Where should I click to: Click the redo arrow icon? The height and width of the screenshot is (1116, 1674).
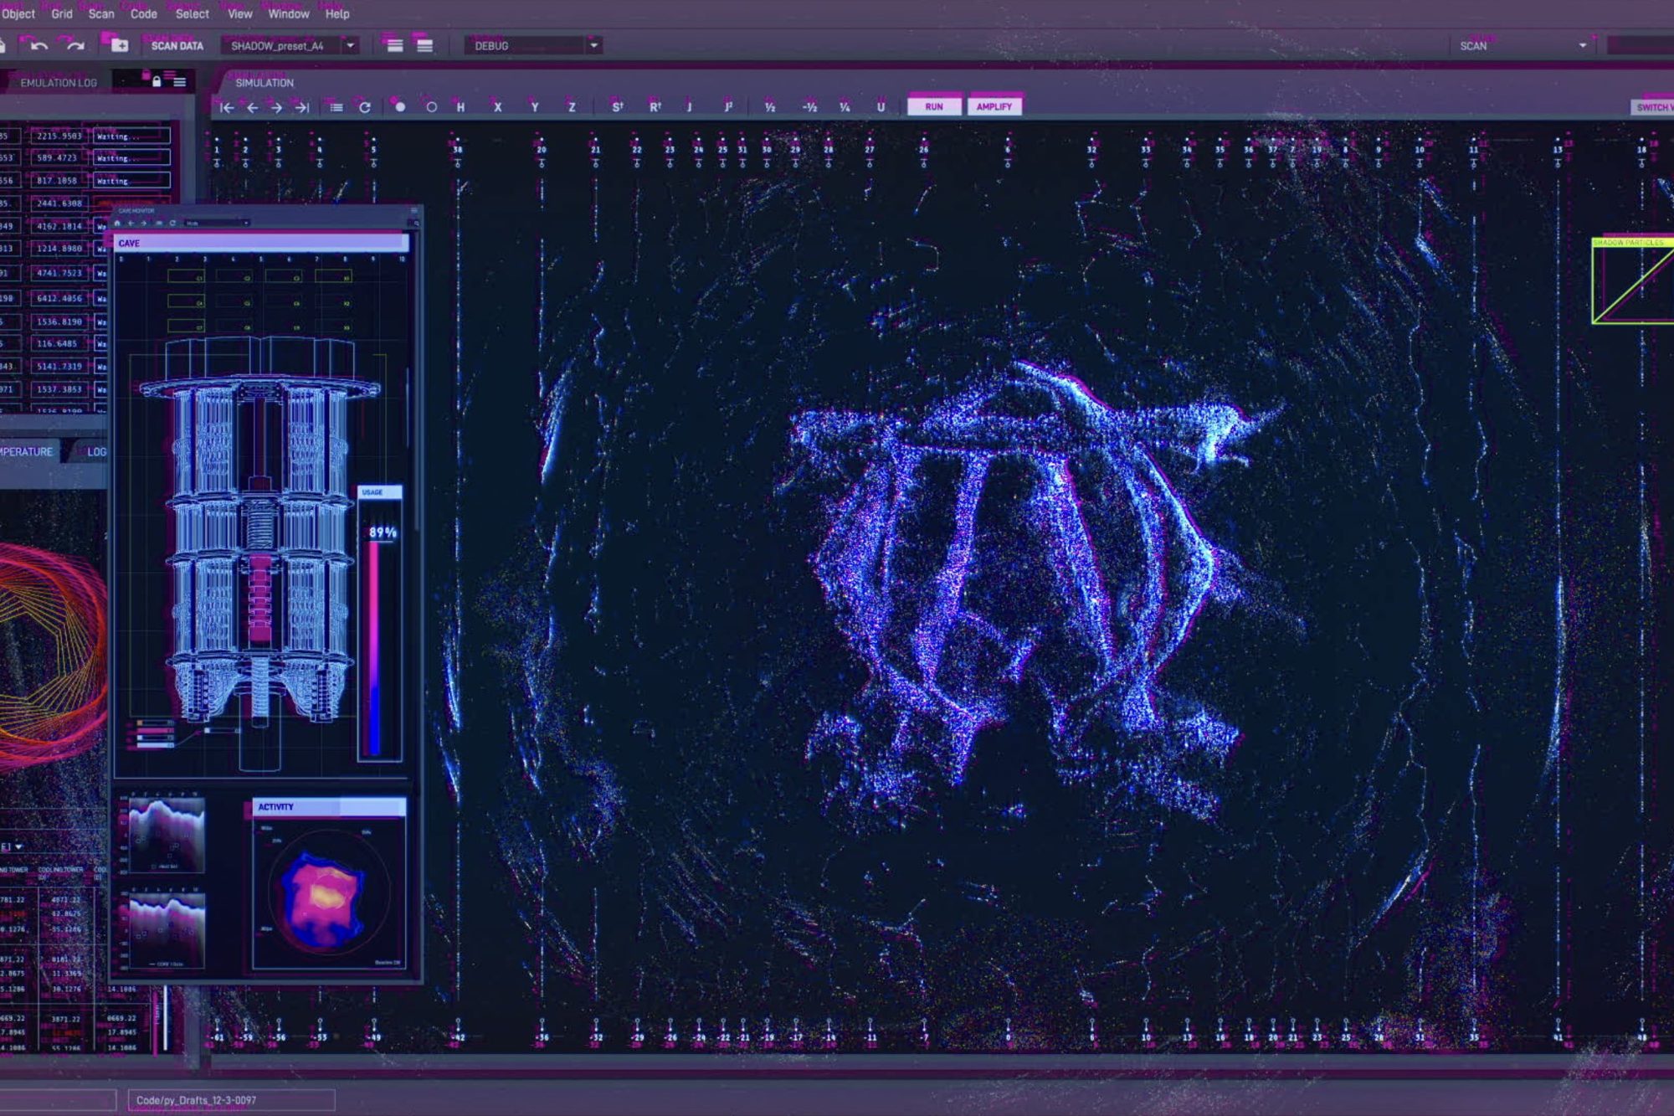(x=75, y=46)
